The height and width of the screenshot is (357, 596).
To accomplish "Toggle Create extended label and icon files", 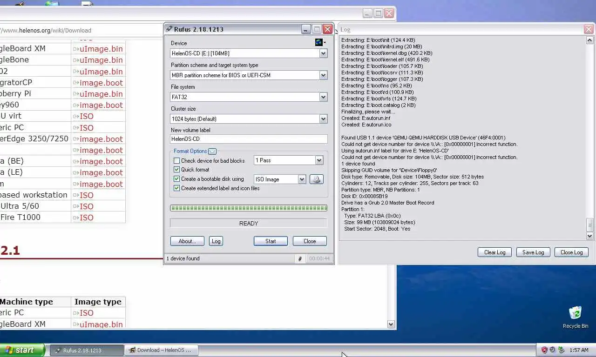I will (176, 188).
